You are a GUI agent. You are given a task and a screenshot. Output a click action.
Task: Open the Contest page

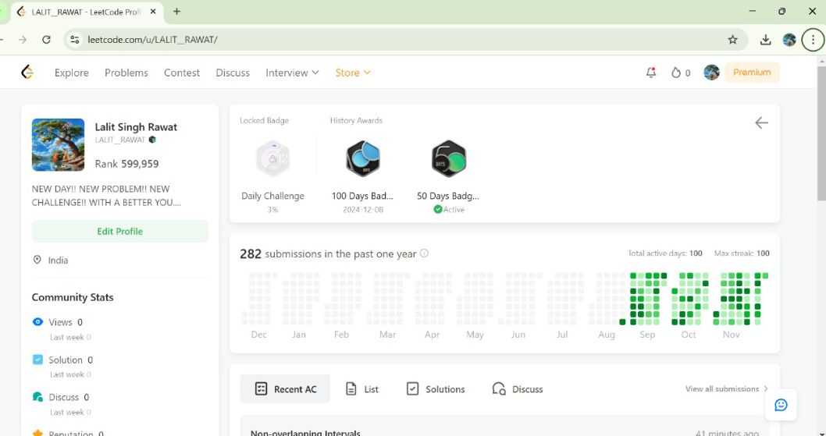(182, 73)
